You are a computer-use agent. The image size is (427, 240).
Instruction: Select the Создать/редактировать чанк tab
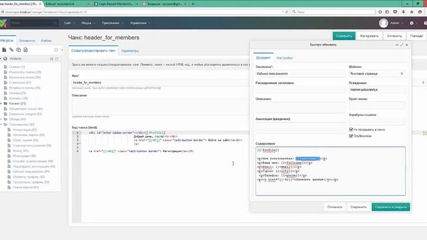pos(93,51)
